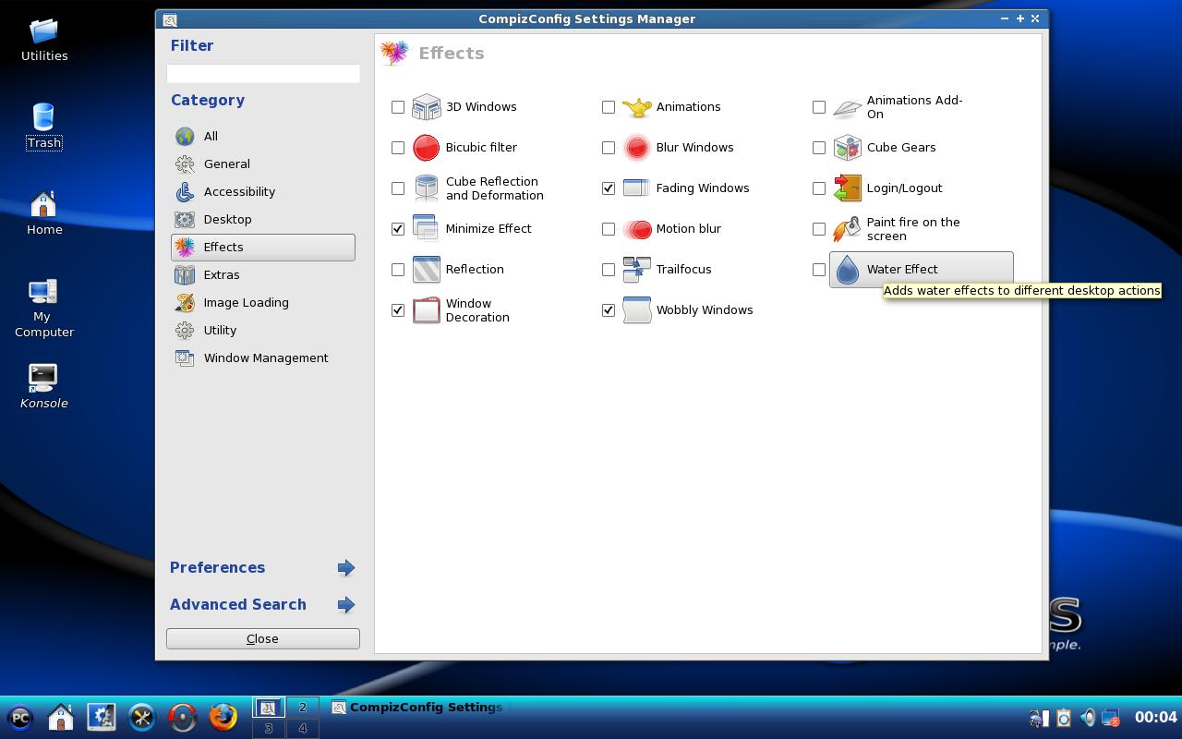
Task: Switch to virtual desktop 4
Action: 303,729
